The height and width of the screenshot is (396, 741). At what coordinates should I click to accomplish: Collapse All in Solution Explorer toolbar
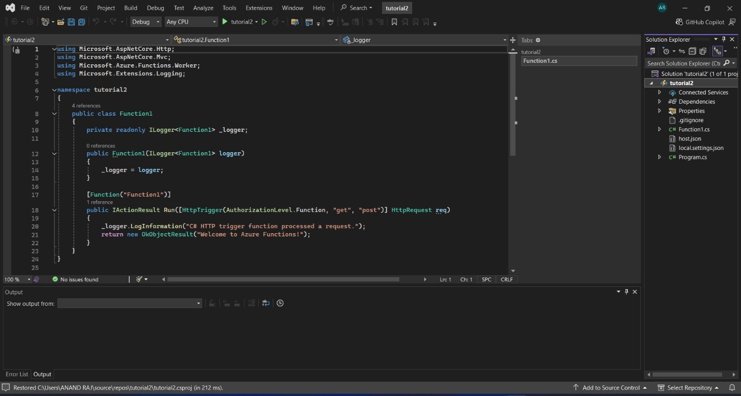coord(692,51)
